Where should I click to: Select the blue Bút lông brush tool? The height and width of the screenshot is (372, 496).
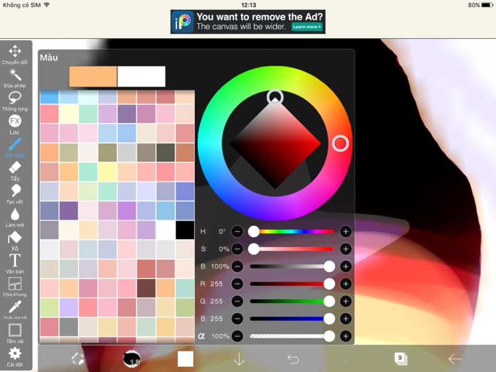(x=15, y=148)
